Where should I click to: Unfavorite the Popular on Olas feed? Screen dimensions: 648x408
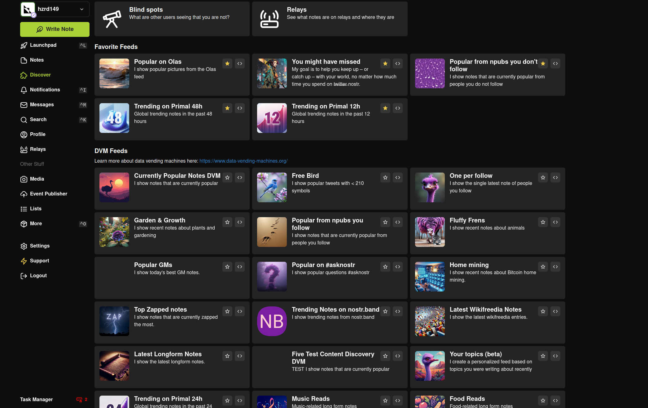(x=227, y=64)
